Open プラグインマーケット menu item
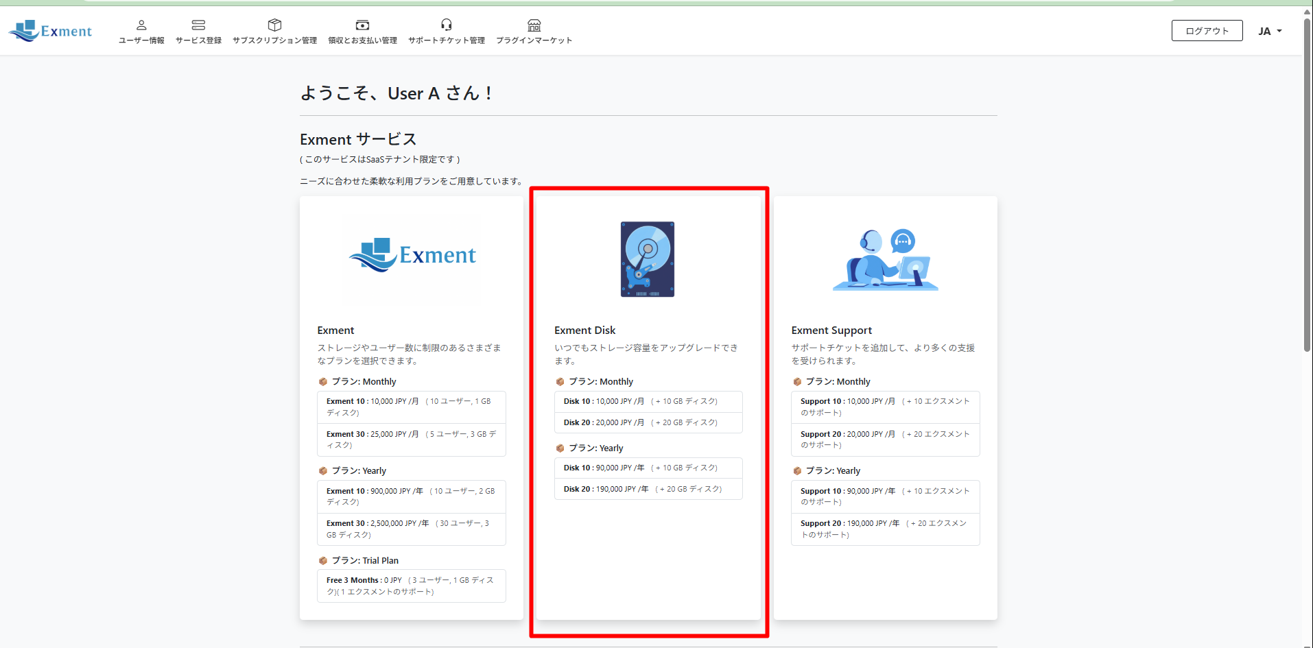 pos(534,40)
